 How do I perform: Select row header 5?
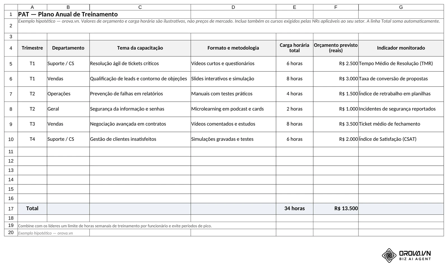tap(11, 64)
